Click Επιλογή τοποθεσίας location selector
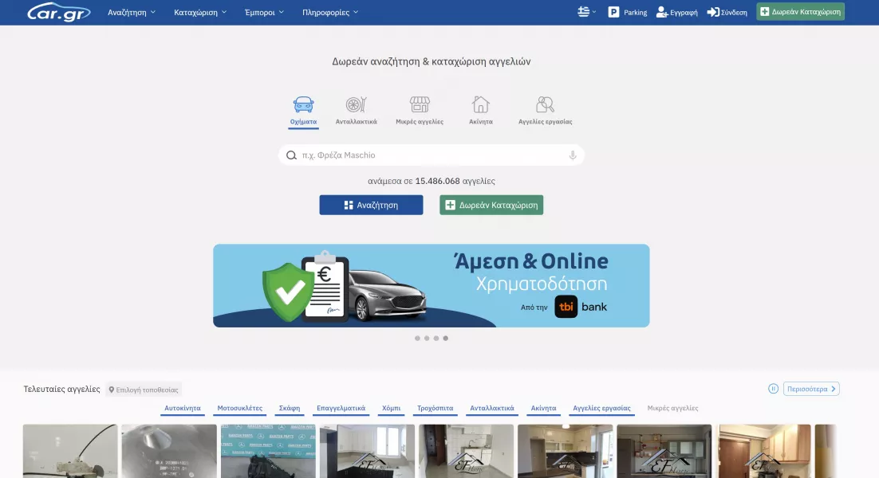This screenshot has width=879, height=478. click(x=144, y=390)
